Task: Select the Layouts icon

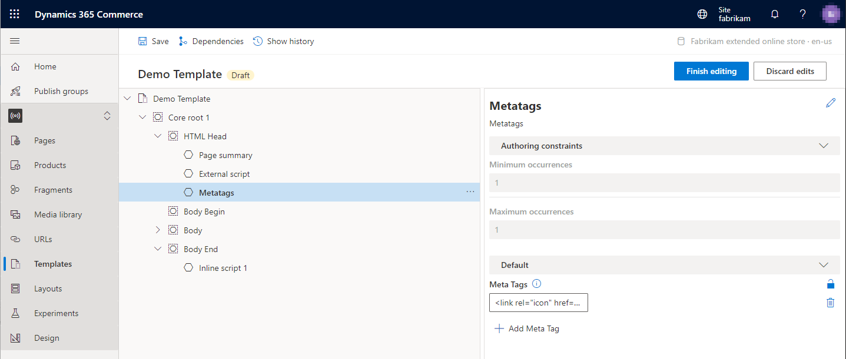Action: click(x=15, y=288)
